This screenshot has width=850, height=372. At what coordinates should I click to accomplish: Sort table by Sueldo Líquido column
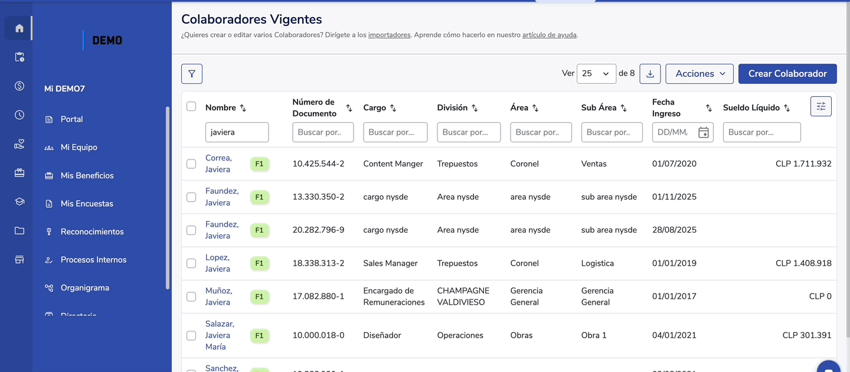pyautogui.click(x=787, y=108)
